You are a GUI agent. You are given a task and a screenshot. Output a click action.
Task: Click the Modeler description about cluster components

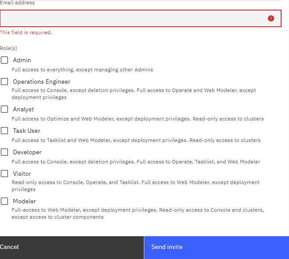click(x=138, y=213)
